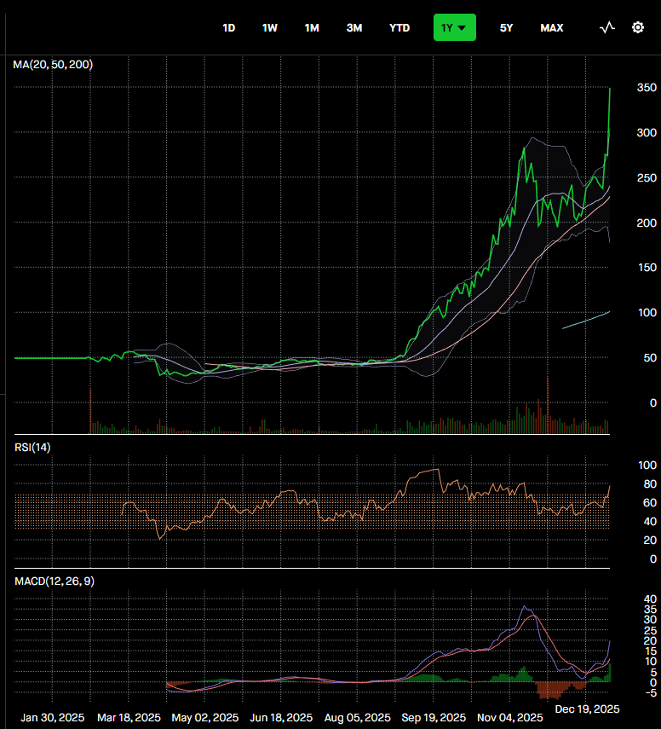Screen dimensions: 661x729
Task: Click the Aug 05, 2025 date label
Action: click(x=357, y=718)
